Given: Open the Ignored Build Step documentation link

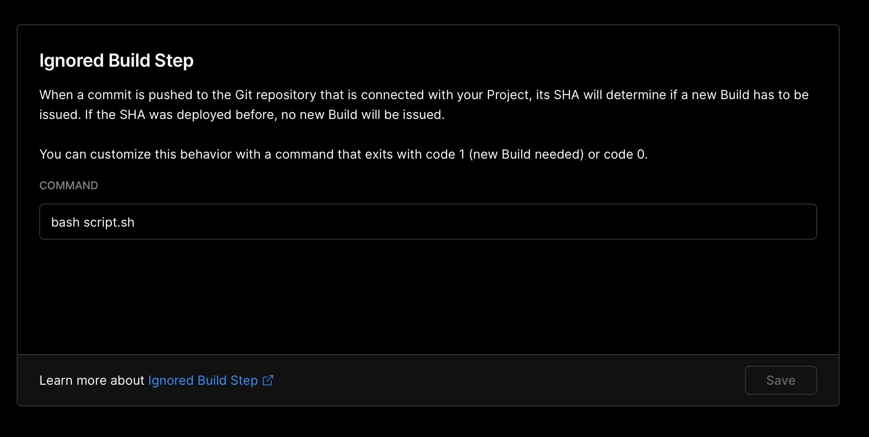Looking at the screenshot, I should 203,381.
